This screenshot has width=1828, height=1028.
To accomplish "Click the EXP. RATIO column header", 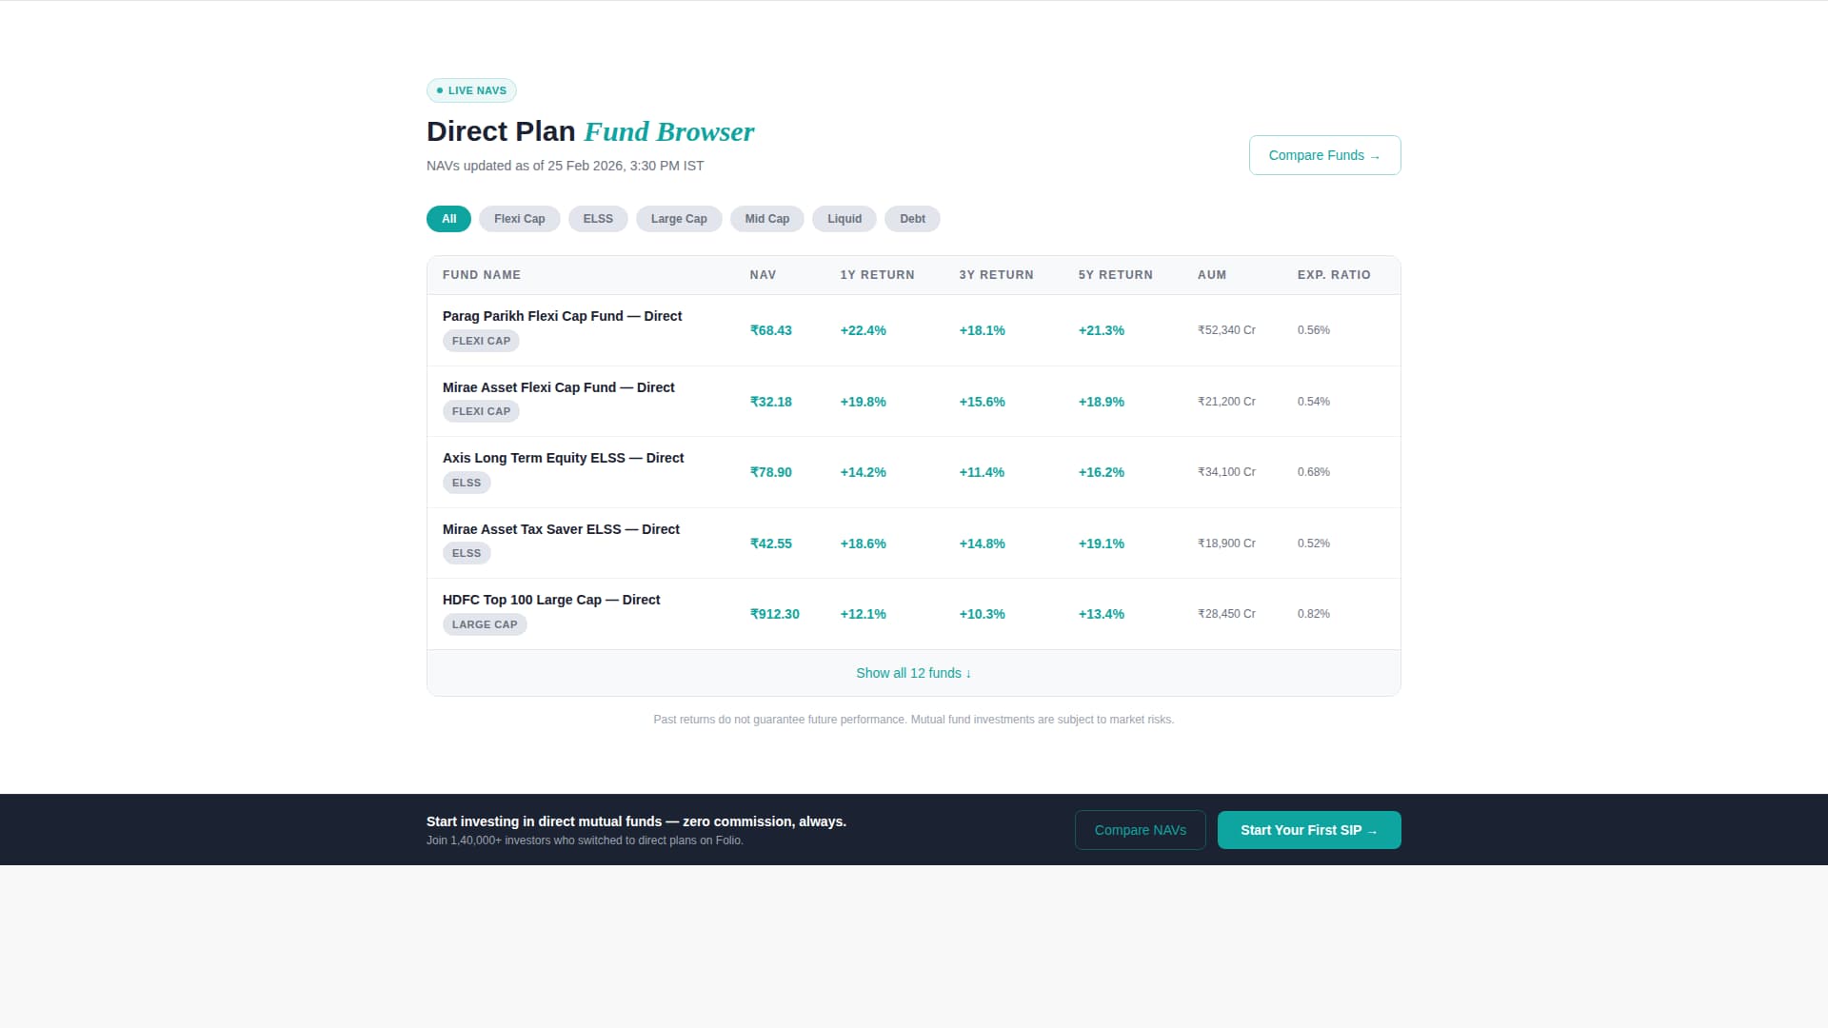I will coord(1334,275).
